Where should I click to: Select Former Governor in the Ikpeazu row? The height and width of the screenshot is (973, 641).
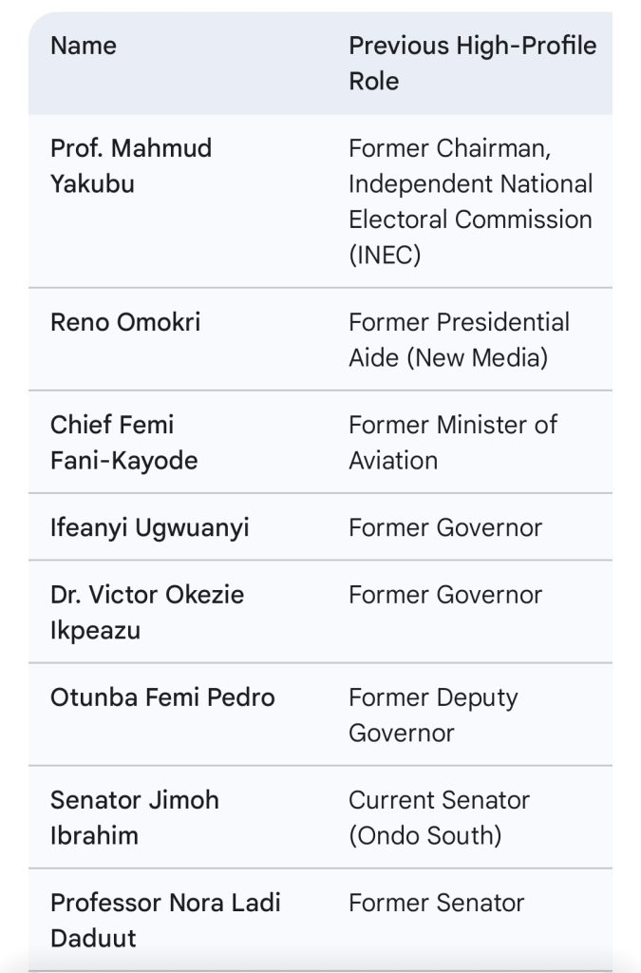click(x=445, y=595)
